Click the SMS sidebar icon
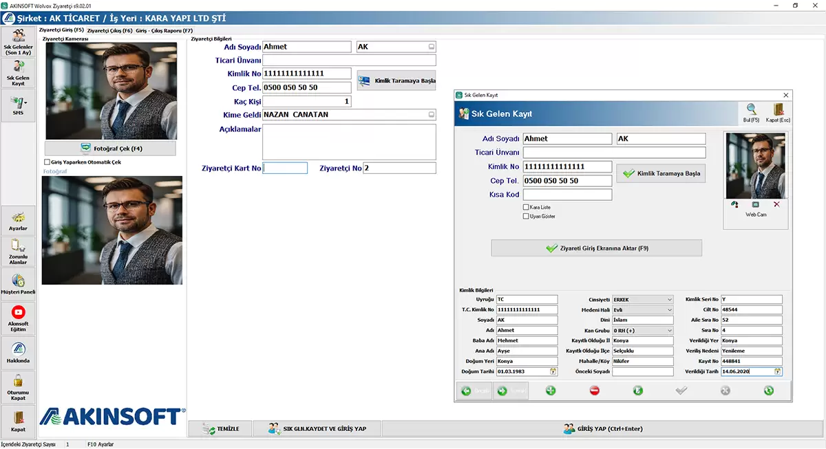Viewport: 826px width, 449px height. click(18, 105)
